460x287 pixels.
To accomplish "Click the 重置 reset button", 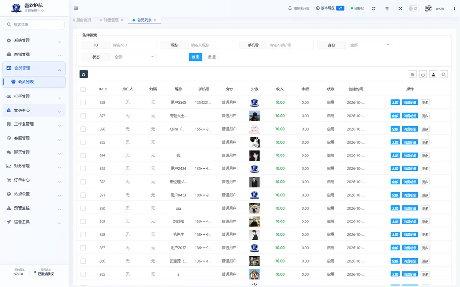I will (212, 57).
